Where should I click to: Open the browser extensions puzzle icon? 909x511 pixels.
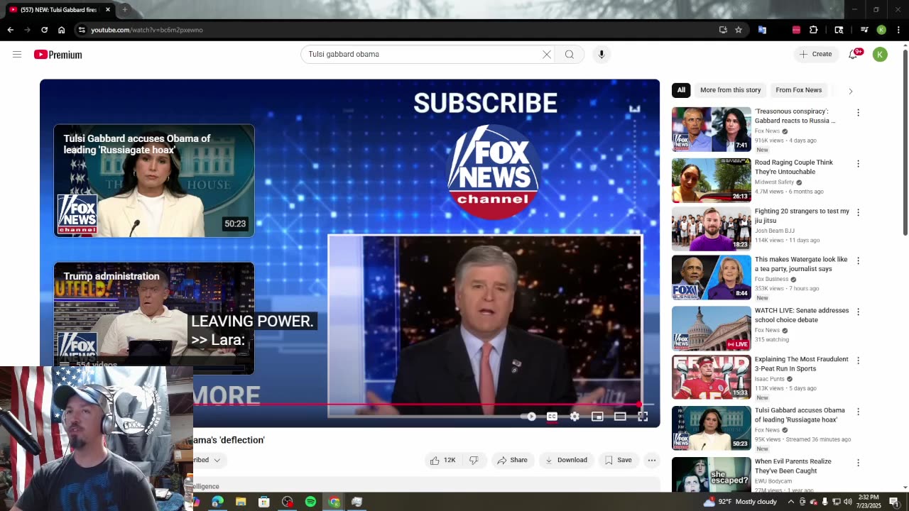click(x=814, y=30)
